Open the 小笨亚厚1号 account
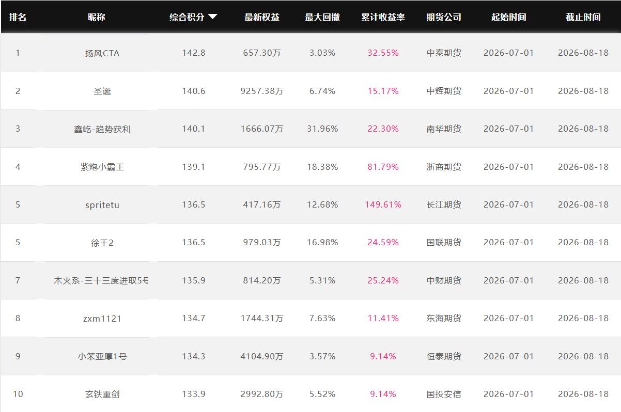 [x=102, y=357]
